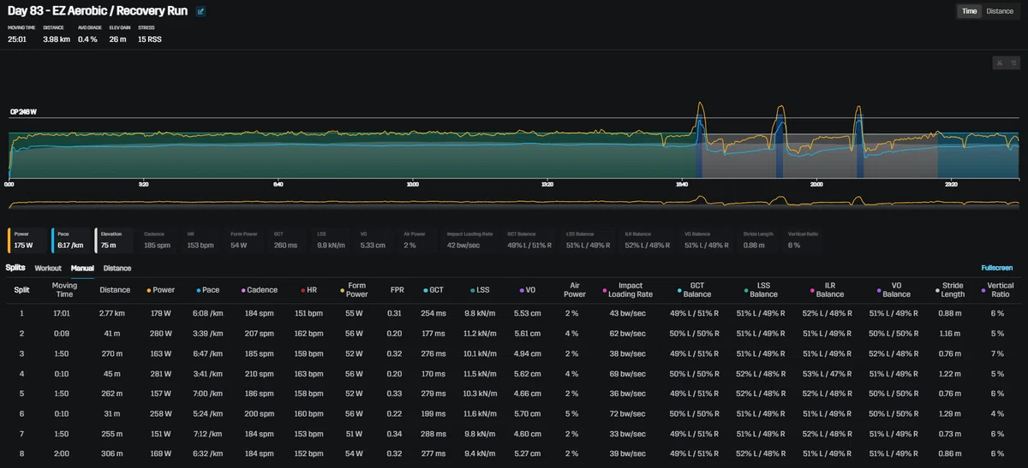Switch chart axis to Distance
The height and width of the screenshot is (468, 1028).
(1000, 11)
